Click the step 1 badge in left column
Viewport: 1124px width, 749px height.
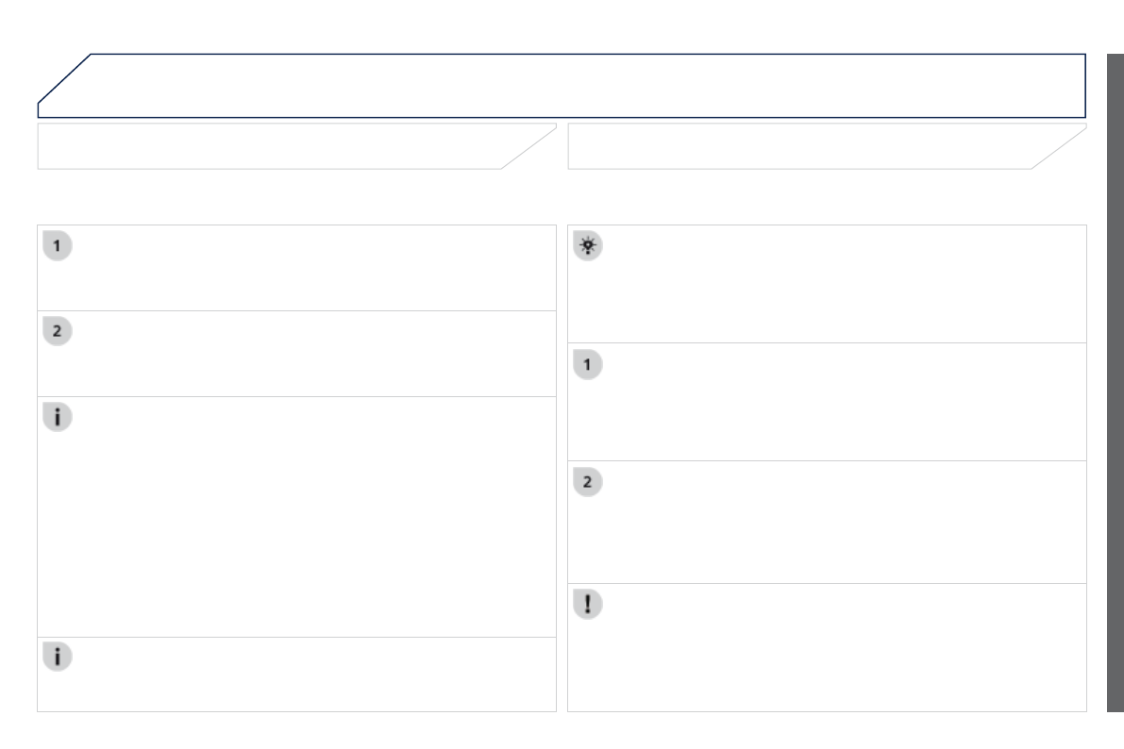[x=59, y=247]
